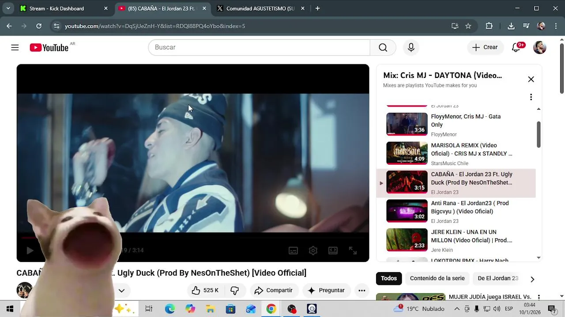Open El Jordan 23 channel under CABAÑA
565x317 pixels.
tap(444, 192)
